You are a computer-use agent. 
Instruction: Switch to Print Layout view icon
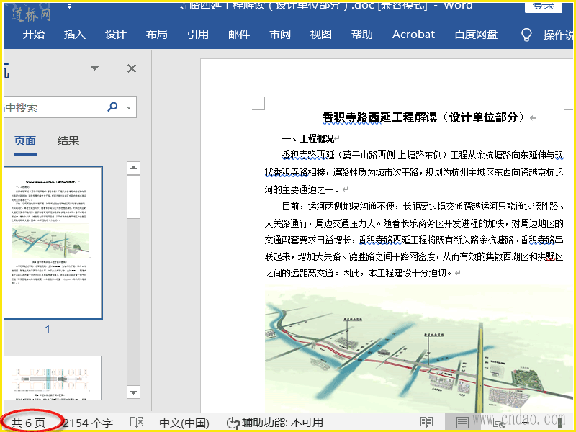tap(462, 423)
